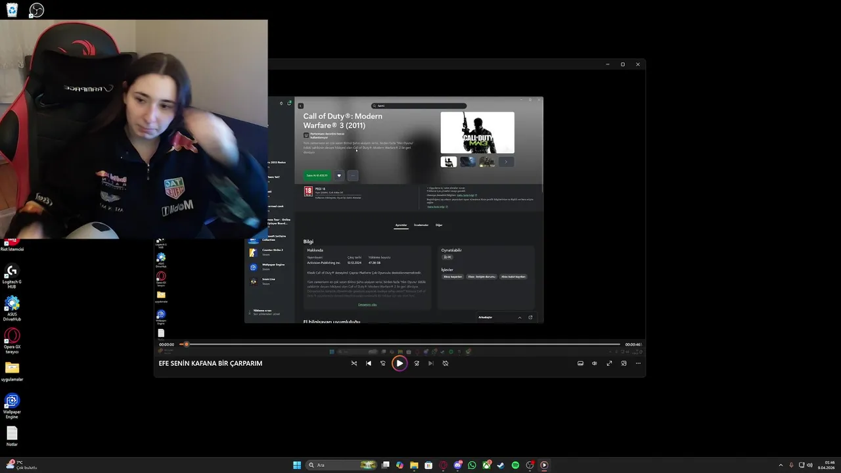Toggle shuffle in Media Player
The height and width of the screenshot is (473, 841).
click(354, 363)
